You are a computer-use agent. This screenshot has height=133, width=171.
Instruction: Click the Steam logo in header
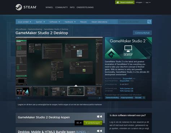(x=26, y=7)
